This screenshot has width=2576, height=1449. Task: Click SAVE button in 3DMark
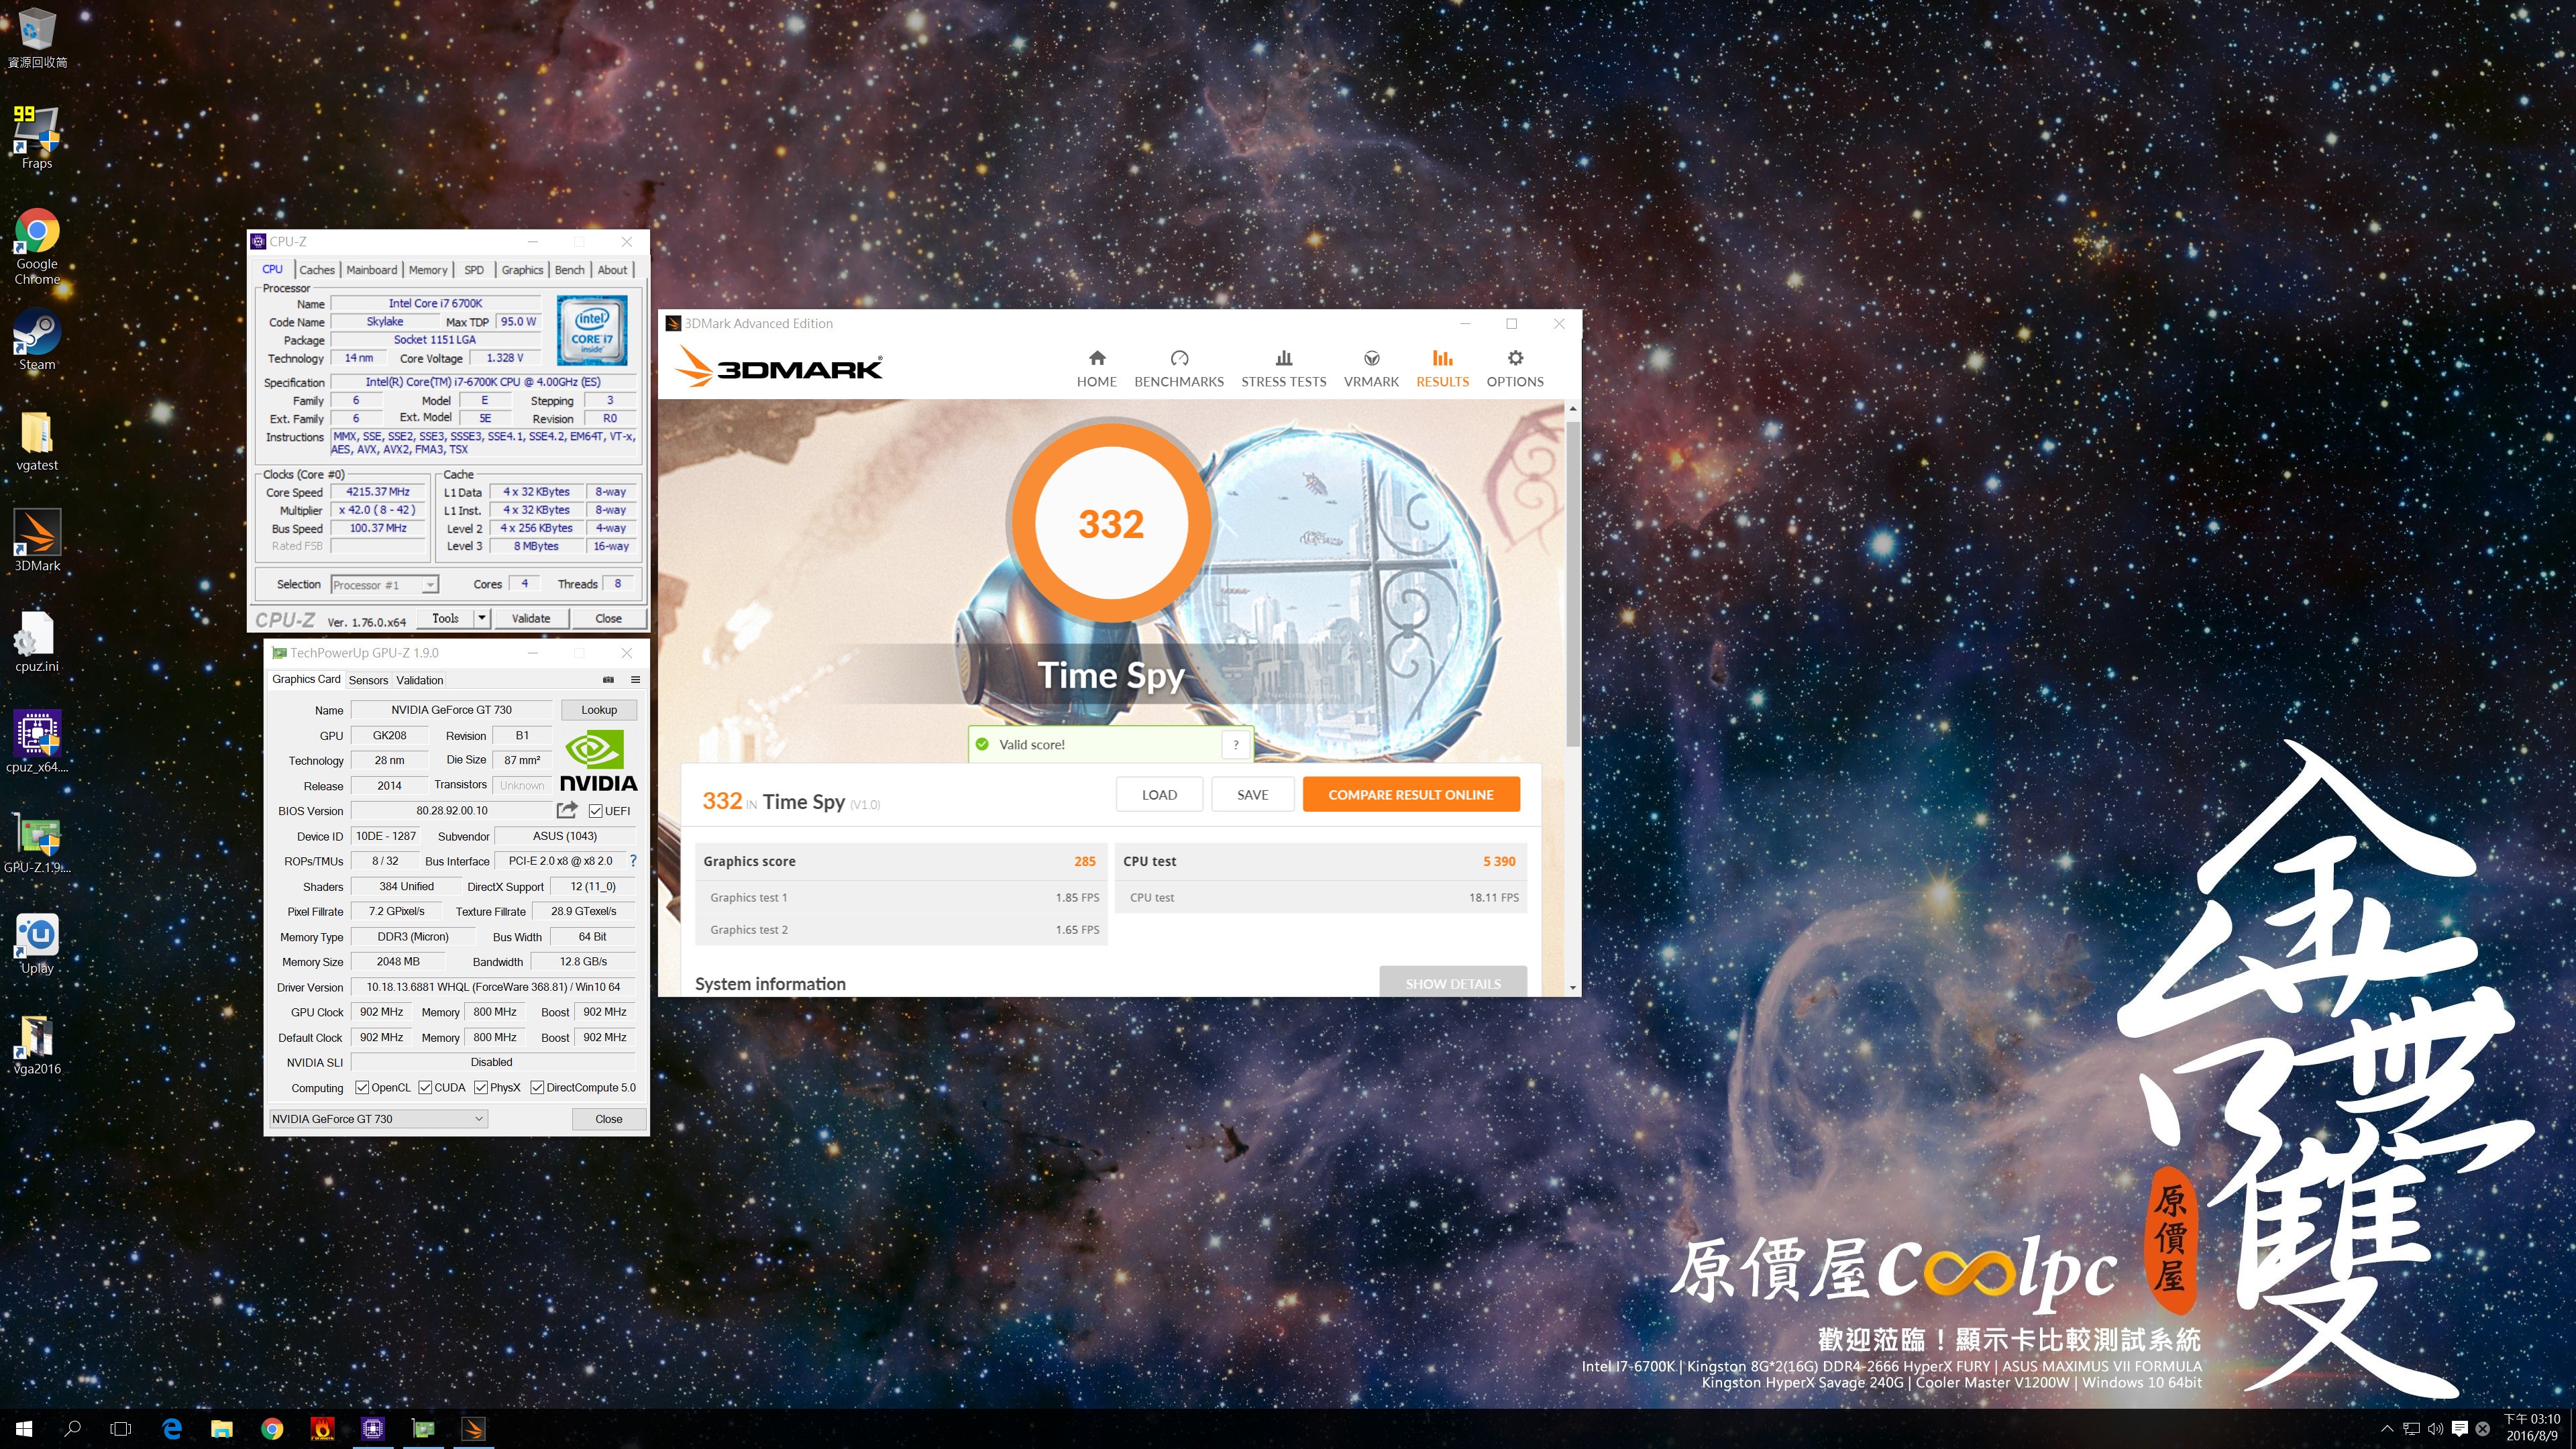click(x=1252, y=794)
